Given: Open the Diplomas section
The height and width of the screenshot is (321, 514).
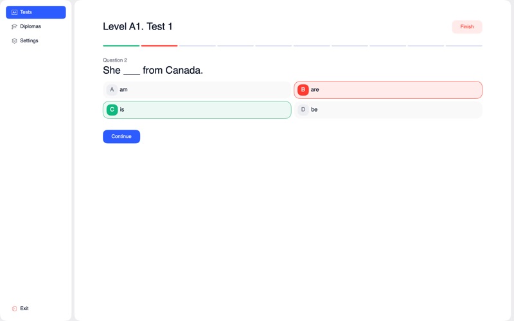Looking at the screenshot, I should tap(30, 26).
